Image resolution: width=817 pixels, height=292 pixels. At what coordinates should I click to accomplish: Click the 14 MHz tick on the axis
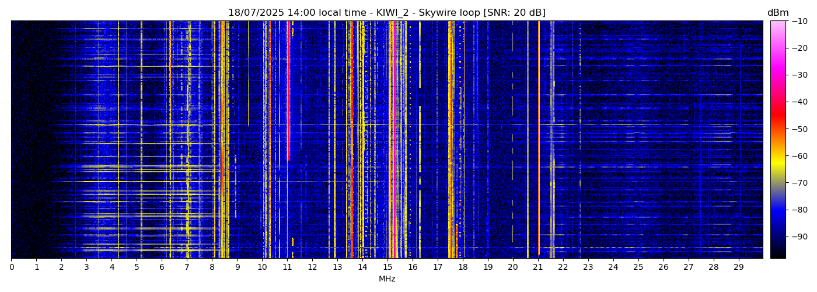[362, 267]
